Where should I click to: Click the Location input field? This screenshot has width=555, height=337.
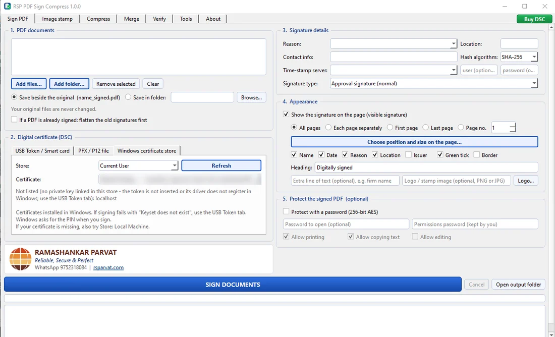519,44
